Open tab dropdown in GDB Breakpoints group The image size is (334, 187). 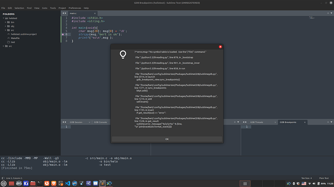coord(331,122)
